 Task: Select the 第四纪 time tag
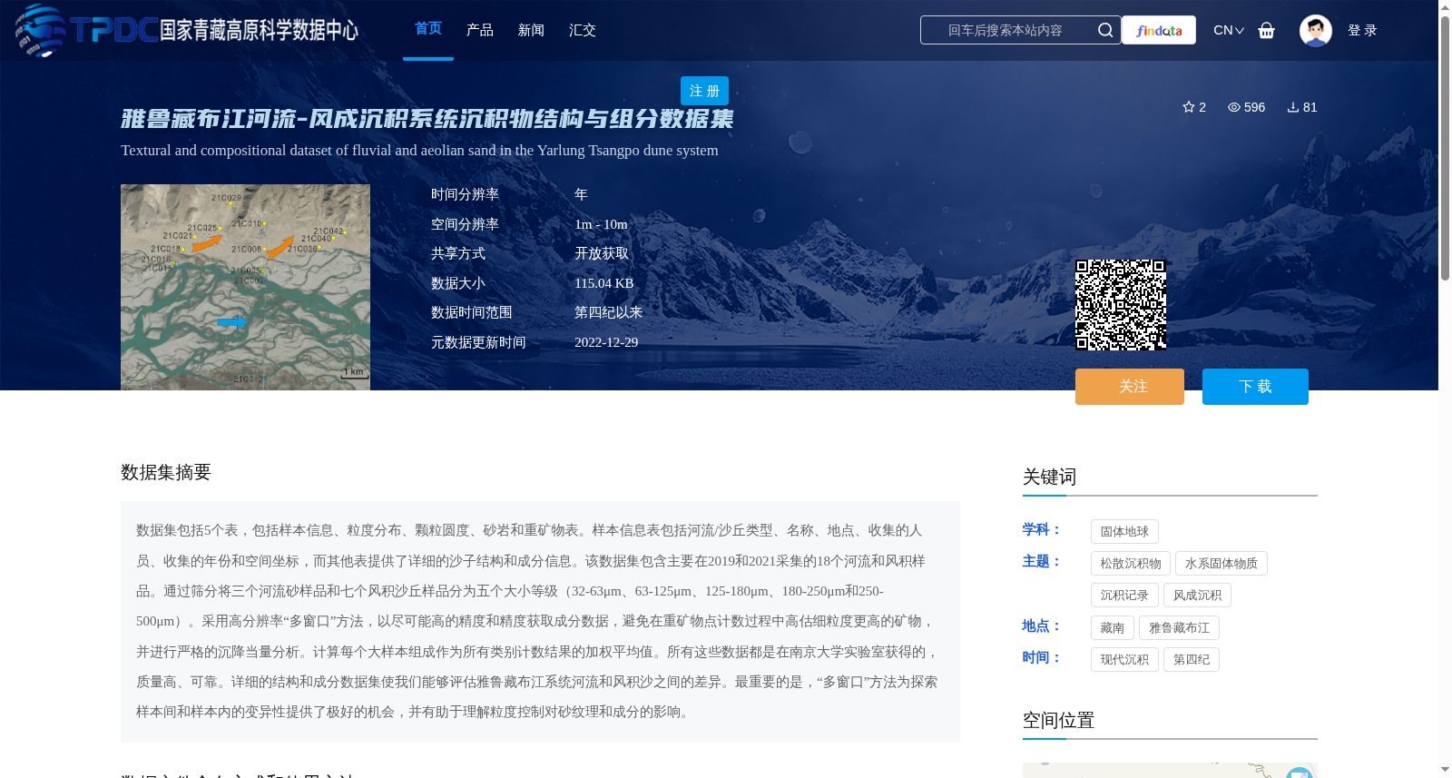pos(1192,660)
